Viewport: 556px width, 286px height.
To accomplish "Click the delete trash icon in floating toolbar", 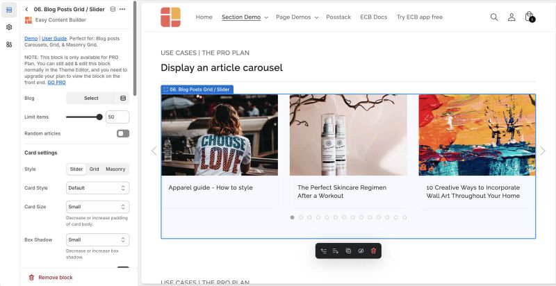I will (x=373, y=251).
